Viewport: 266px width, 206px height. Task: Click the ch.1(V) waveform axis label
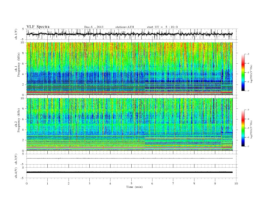tap(16, 34)
